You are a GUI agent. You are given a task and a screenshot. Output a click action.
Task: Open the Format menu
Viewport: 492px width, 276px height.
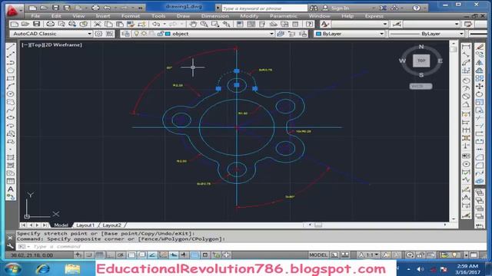(131, 16)
